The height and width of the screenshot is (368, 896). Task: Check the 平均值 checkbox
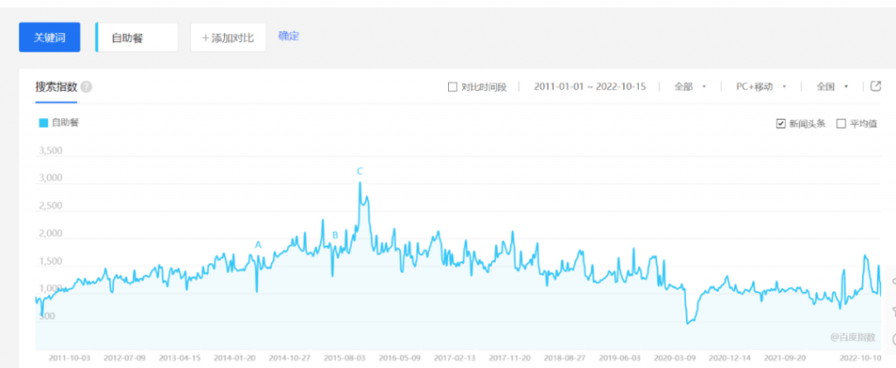(x=841, y=124)
